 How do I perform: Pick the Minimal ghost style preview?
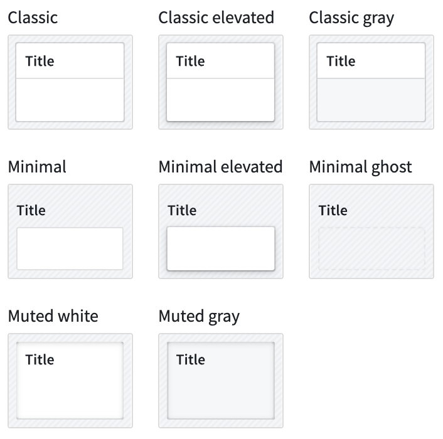(x=371, y=231)
